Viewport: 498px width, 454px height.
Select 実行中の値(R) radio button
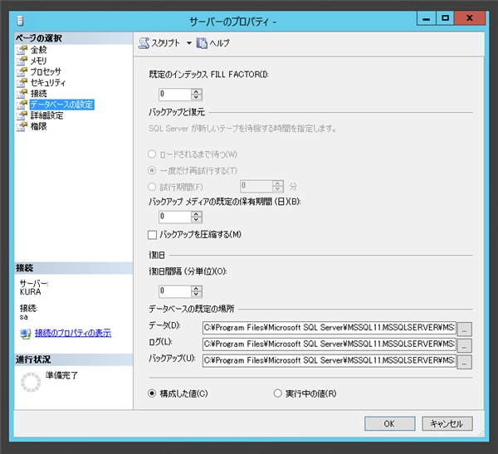[278, 393]
